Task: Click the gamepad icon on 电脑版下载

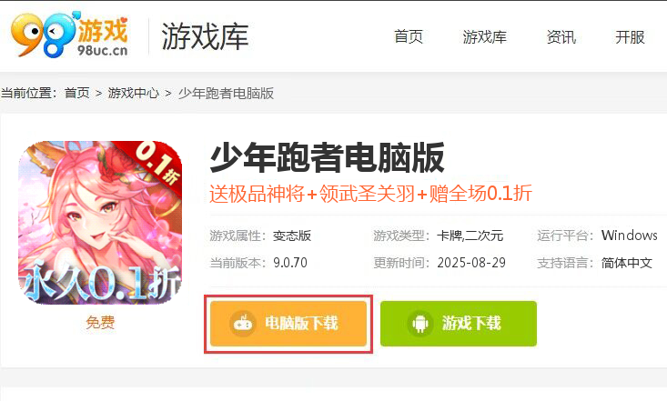Action: point(243,324)
